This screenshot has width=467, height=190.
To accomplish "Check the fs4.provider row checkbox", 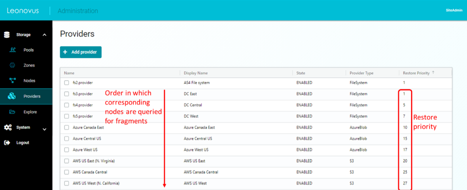I will pyautogui.click(x=67, y=105).
